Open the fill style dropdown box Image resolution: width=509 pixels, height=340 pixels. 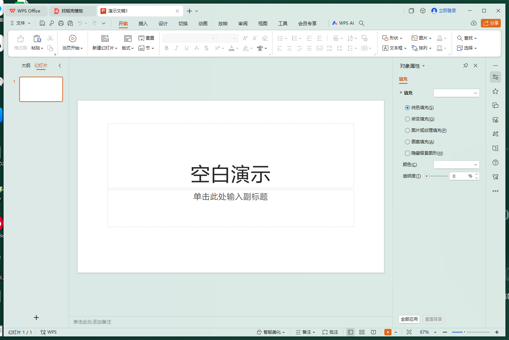[x=456, y=93]
